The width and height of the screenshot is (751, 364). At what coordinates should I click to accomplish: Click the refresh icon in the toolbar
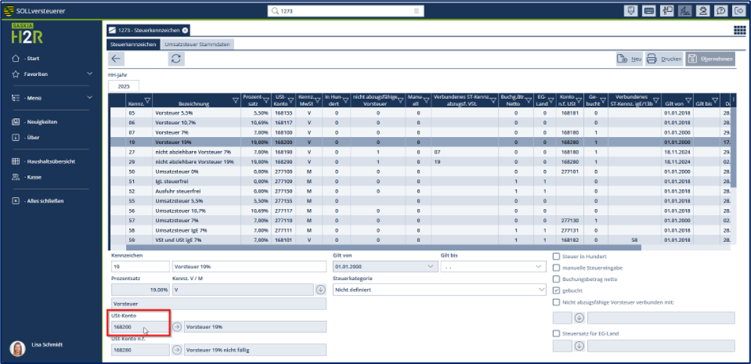pos(176,59)
